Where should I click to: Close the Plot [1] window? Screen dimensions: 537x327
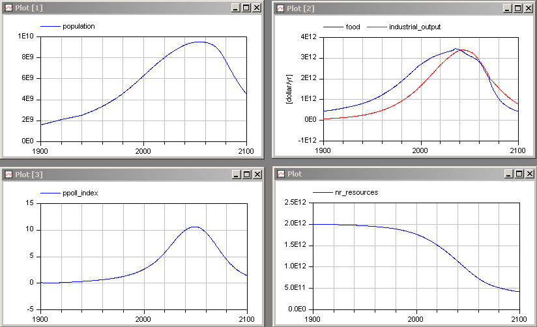[x=256, y=8]
